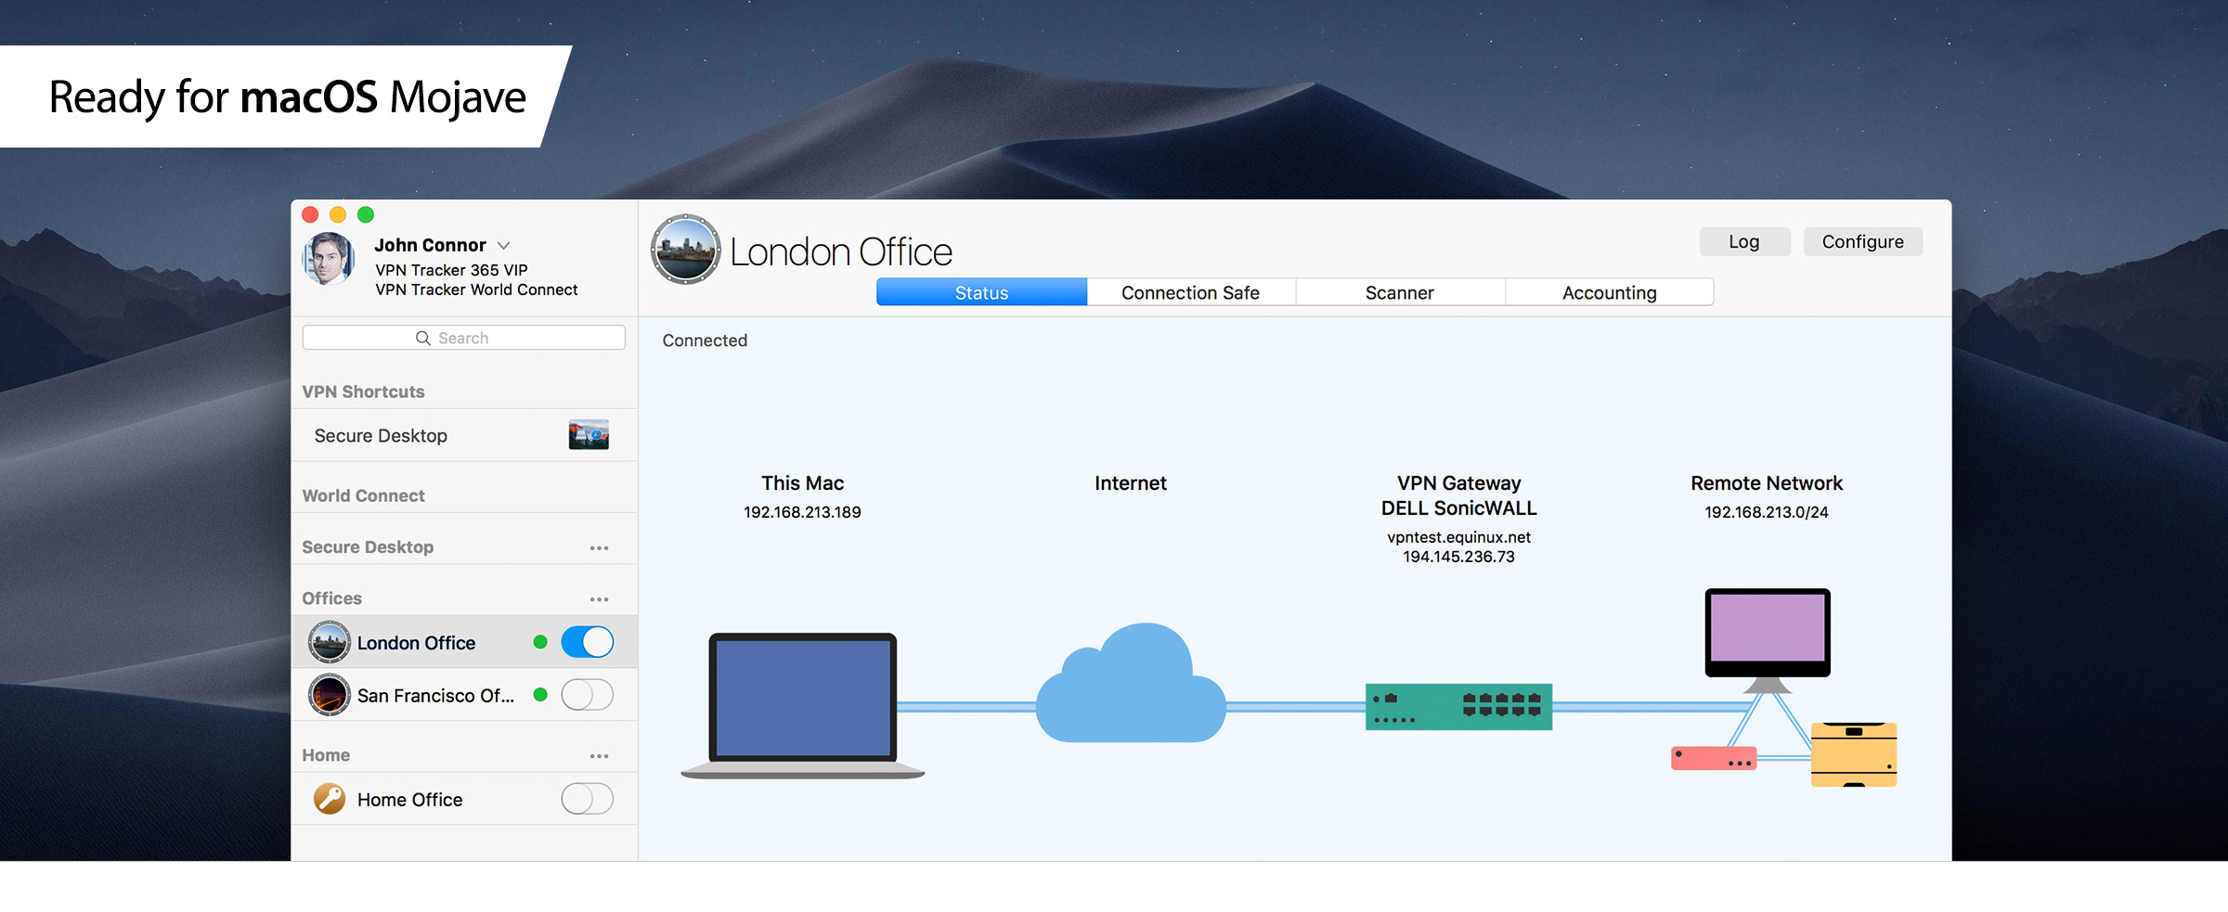Open the Log button
Viewport: 2228px width, 912px height.
coord(1743,241)
